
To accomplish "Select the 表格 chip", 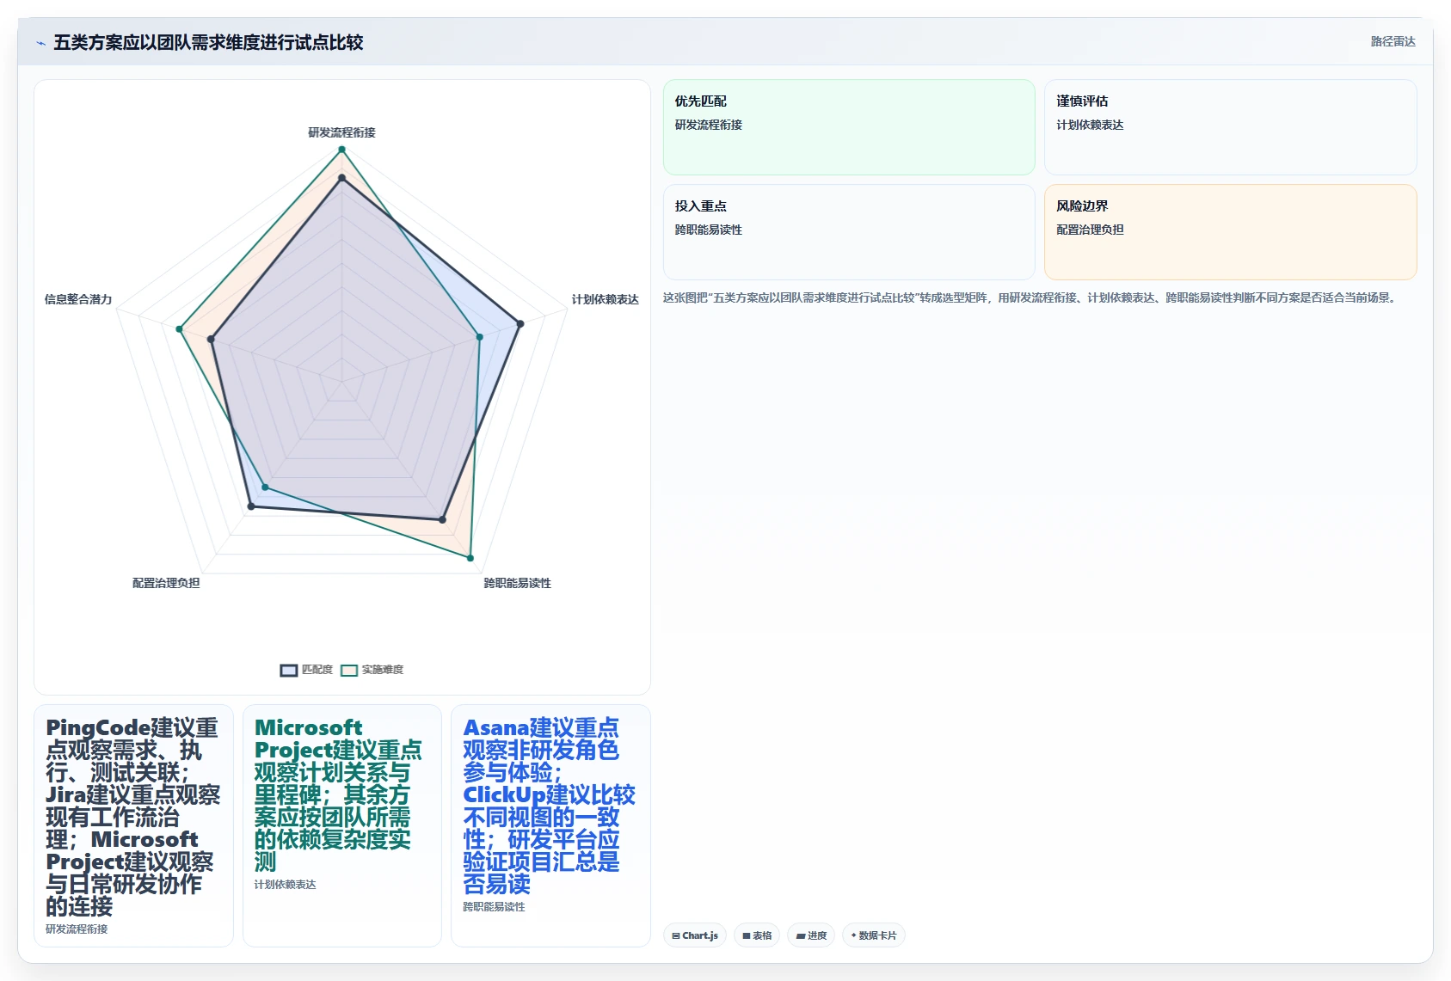I will [x=757, y=935].
